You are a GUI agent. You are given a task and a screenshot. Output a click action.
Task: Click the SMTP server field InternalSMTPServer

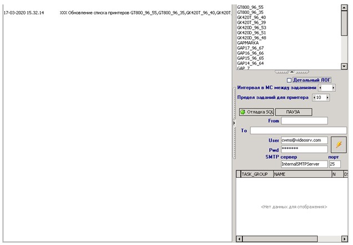click(x=304, y=164)
